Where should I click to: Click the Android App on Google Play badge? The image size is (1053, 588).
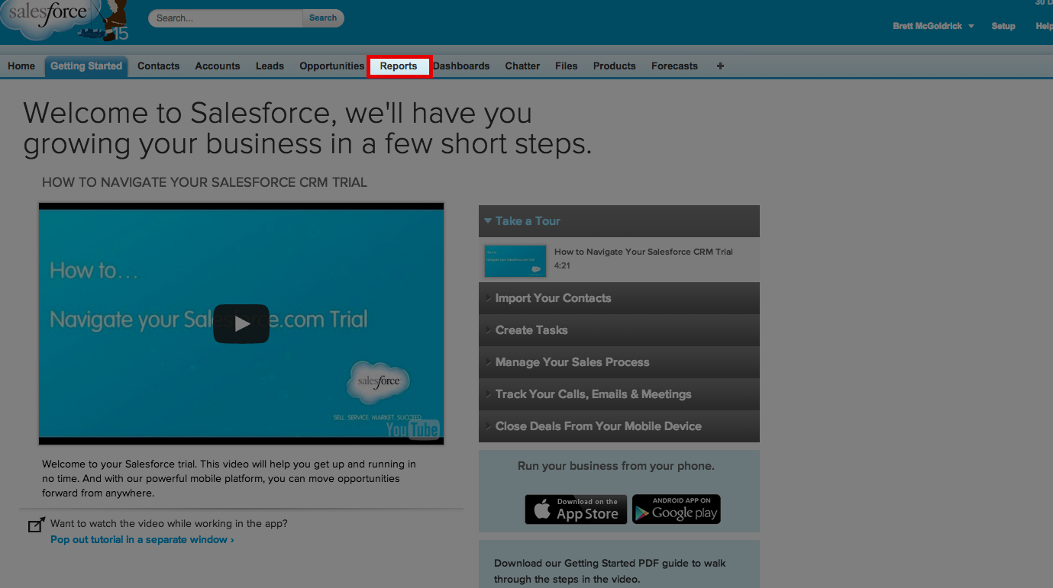(677, 509)
